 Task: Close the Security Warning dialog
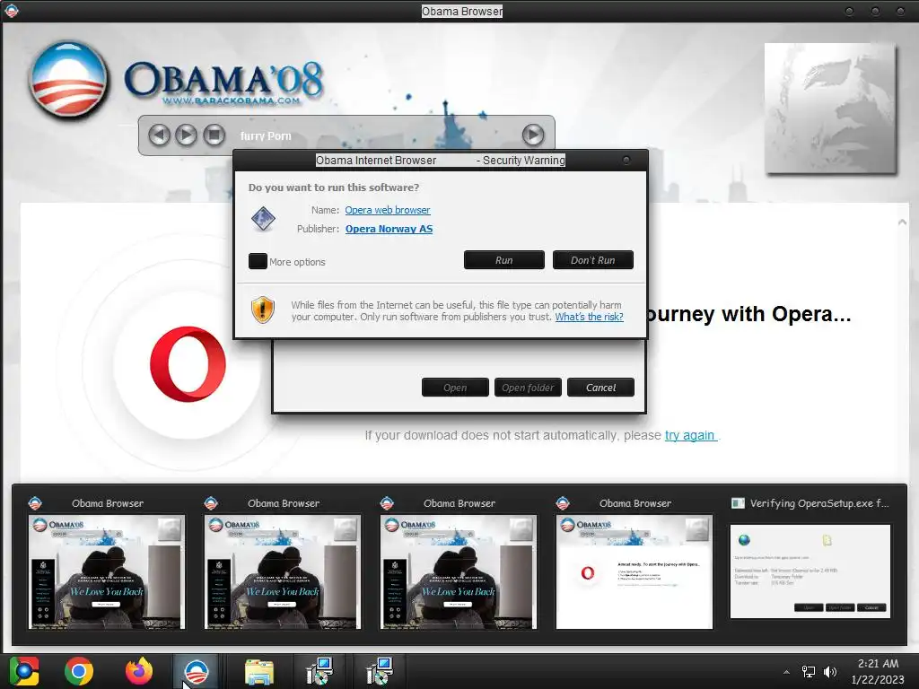626,160
